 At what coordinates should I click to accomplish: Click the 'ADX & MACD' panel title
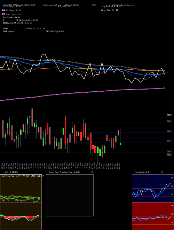(11, 172)
